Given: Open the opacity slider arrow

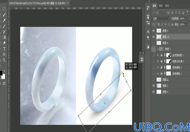Looking at the screenshot, I should coord(187,19).
